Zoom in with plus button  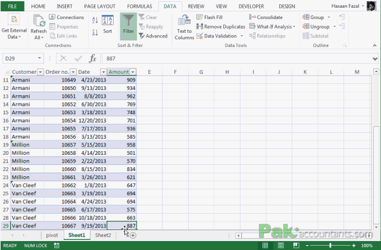(x=354, y=246)
